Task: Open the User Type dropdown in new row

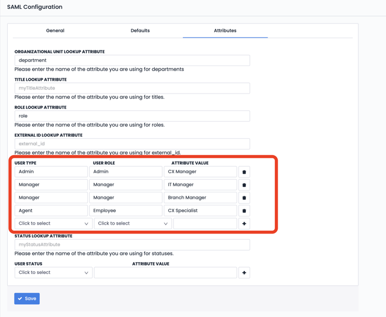Action: point(53,223)
